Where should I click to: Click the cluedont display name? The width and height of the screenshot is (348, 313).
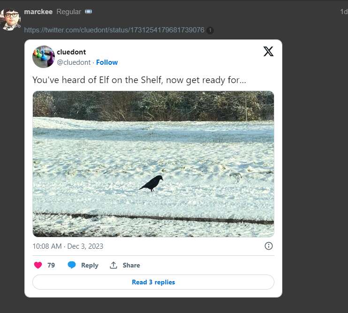click(x=71, y=52)
